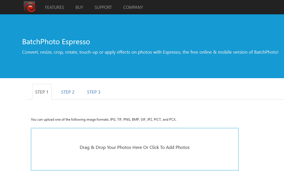The image size is (284, 182).
Task: Click the BatchPhoto Espresso heading
Action: tap(56, 42)
